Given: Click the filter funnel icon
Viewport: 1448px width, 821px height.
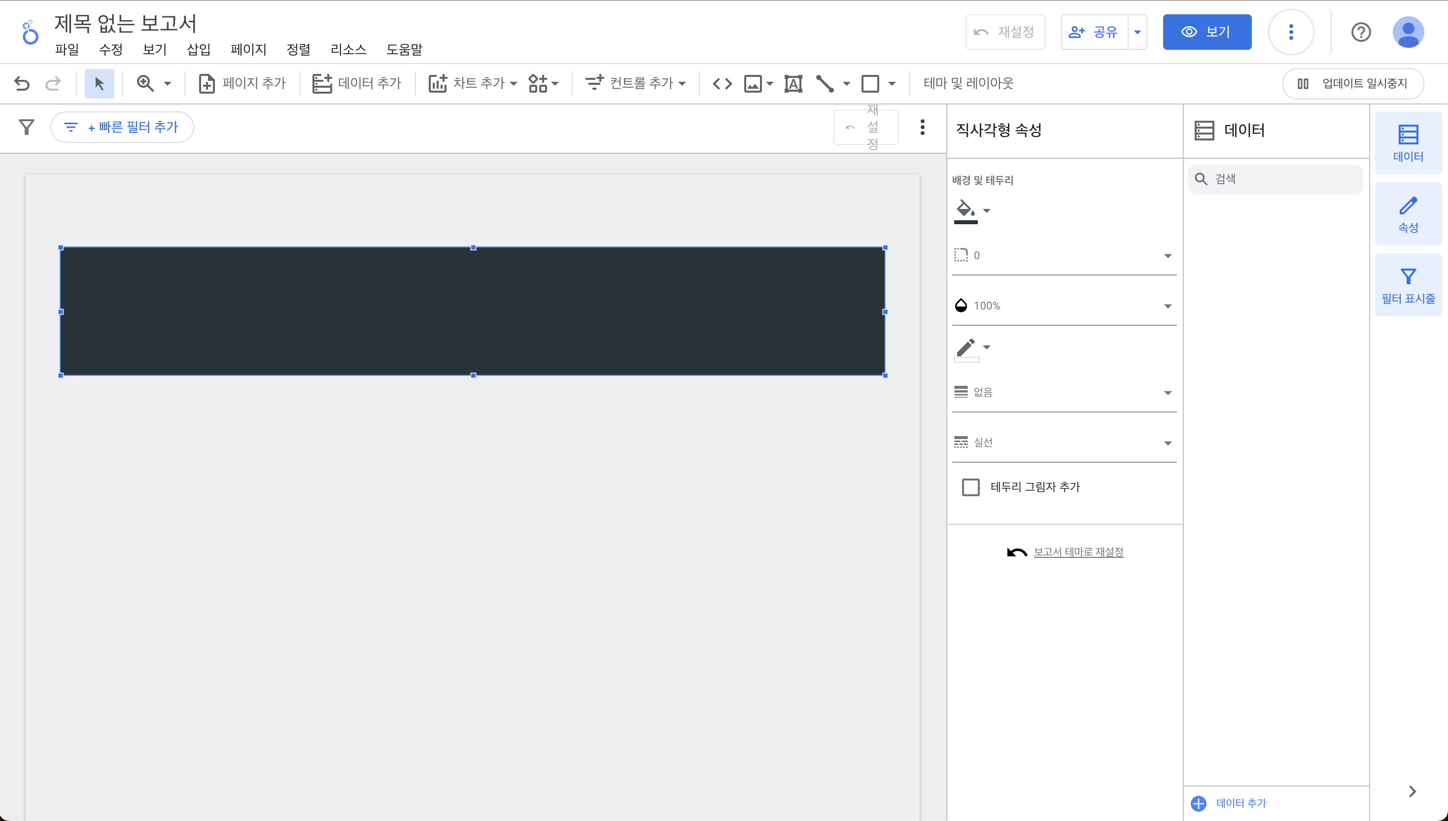Looking at the screenshot, I should (x=27, y=127).
